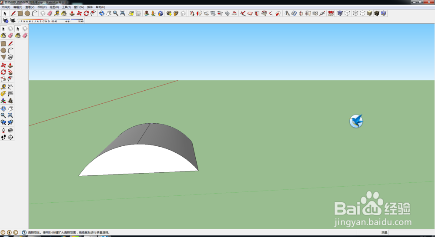Choose Zoom Extents in the top toolbar
The width and height of the screenshot is (435, 237).
tap(123, 13)
